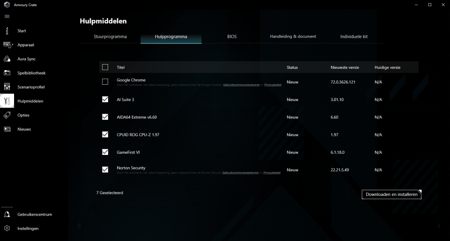Viewport: 450px width, 241px height.
Task: Open Norton Security Gebruiksrechtovereenkomst link
Action: [x=240, y=173]
